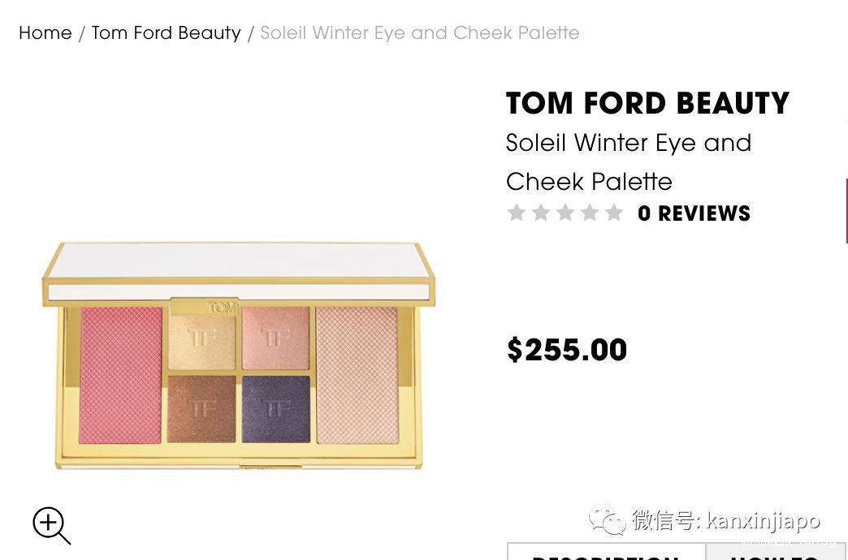Image resolution: width=848 pixels, height=560 pixels.
Task: Select the navy blue eyeshadow pan
Action: 276,409
